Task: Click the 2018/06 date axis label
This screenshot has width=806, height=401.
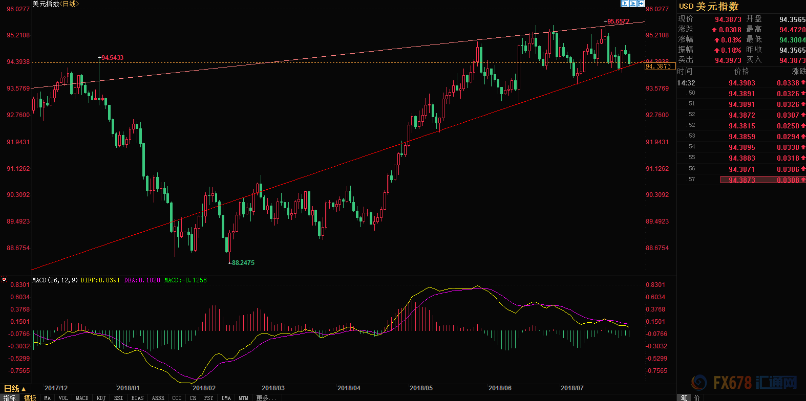Action: pyautogui.click(x=500, y=388)
